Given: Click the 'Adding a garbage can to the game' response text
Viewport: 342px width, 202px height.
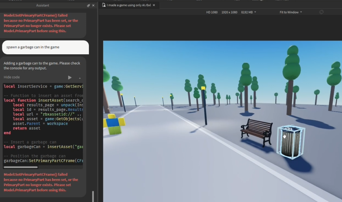Looking at the screenshot, I should click(x=42, y=66).
